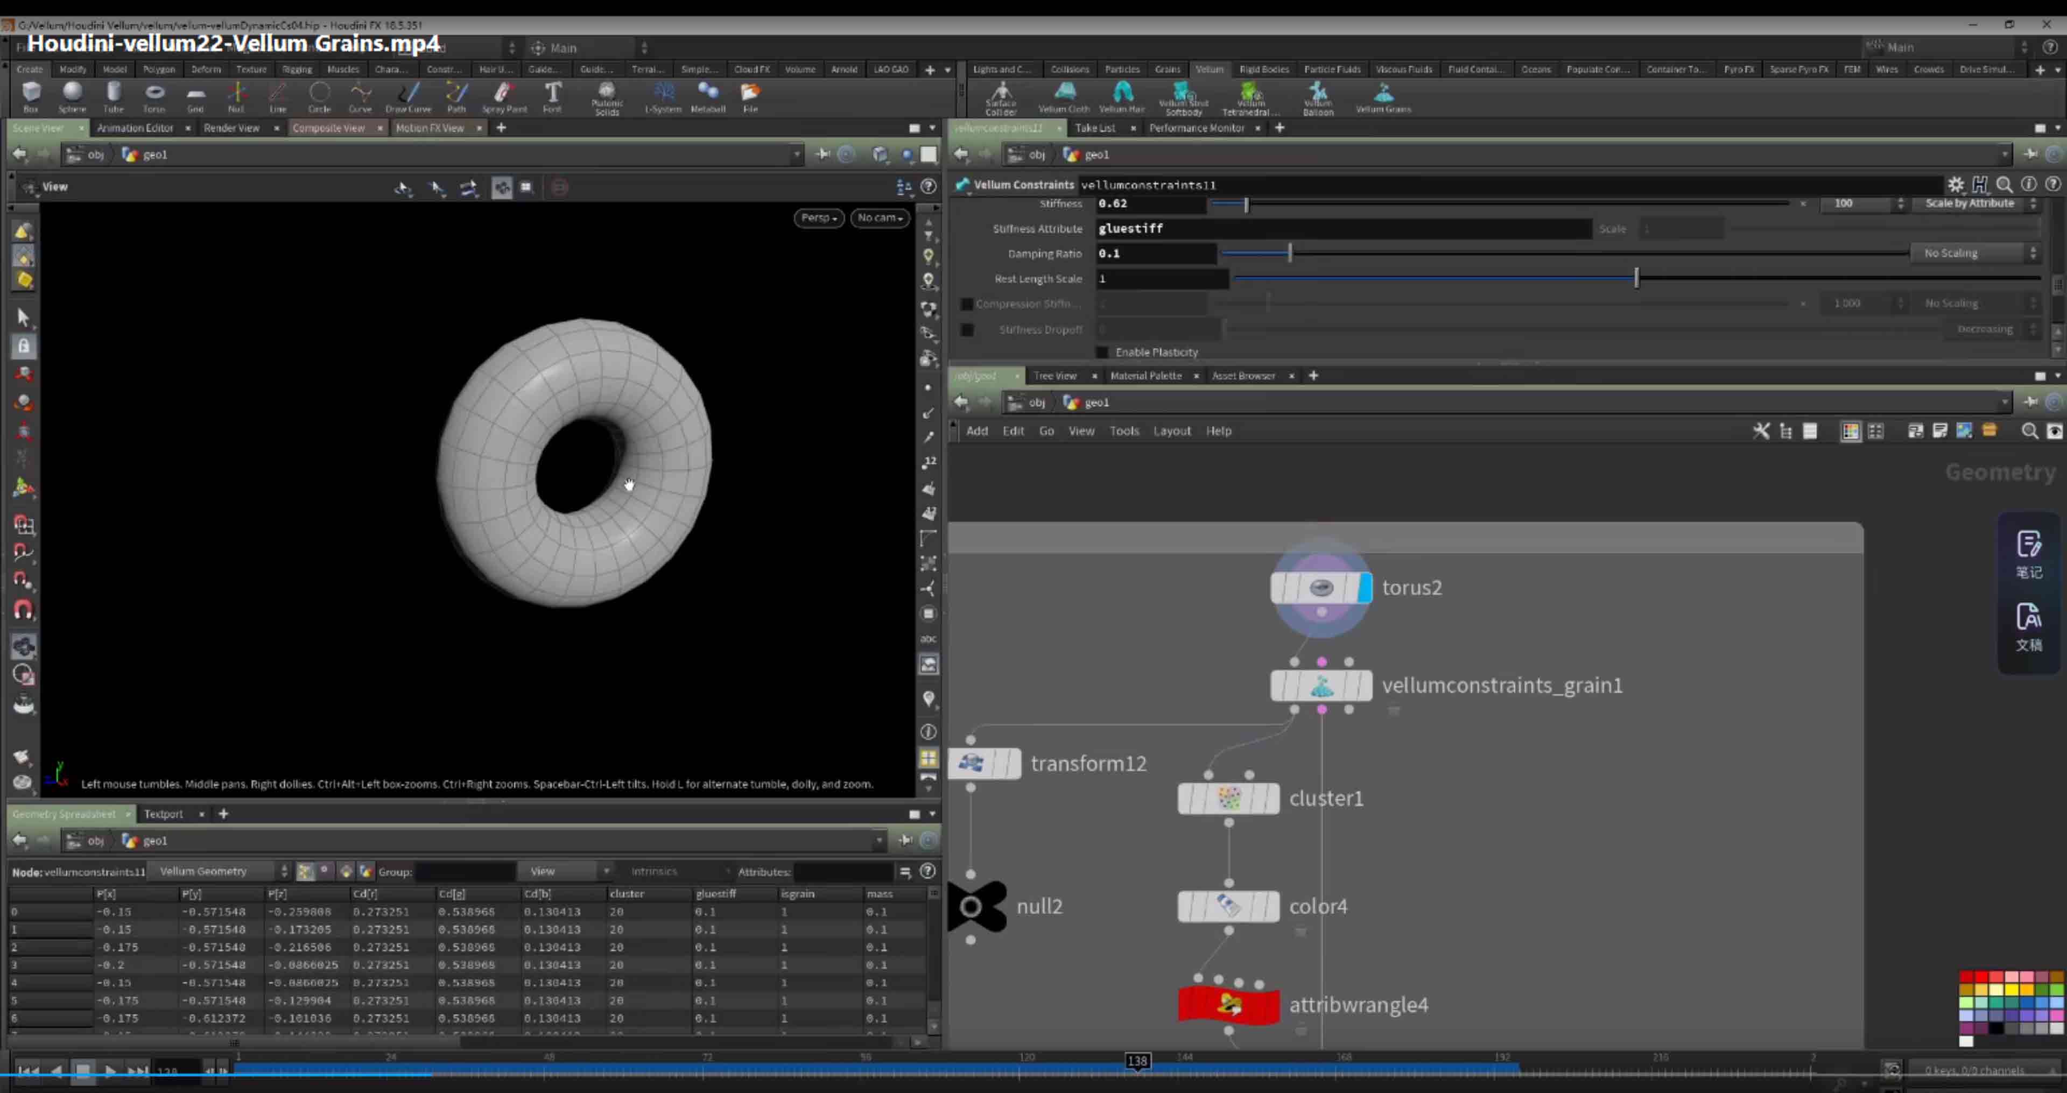Pick the Spray Paint shelf tool
Image resolution: width=2067 pixels, height=1093 pixels.
click(504, 97)
